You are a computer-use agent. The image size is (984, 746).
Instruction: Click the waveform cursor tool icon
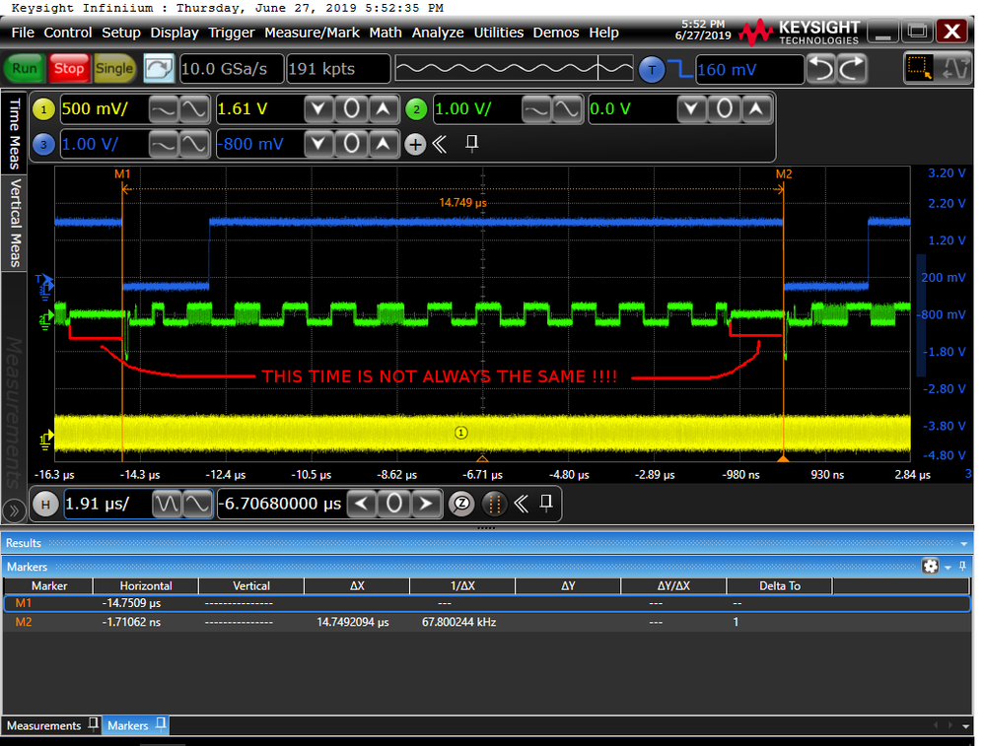click(x=954, y=68)
